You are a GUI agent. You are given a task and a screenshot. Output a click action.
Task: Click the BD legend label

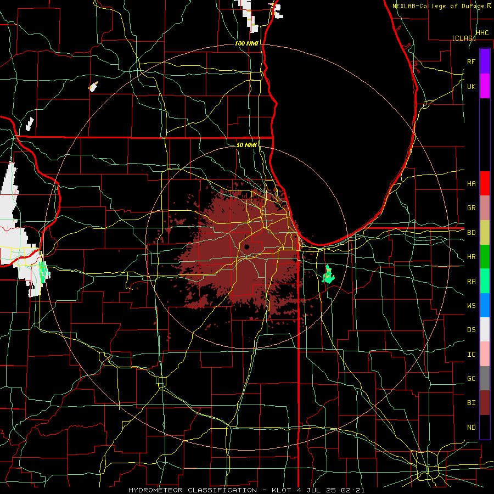[x=471, y=233]
